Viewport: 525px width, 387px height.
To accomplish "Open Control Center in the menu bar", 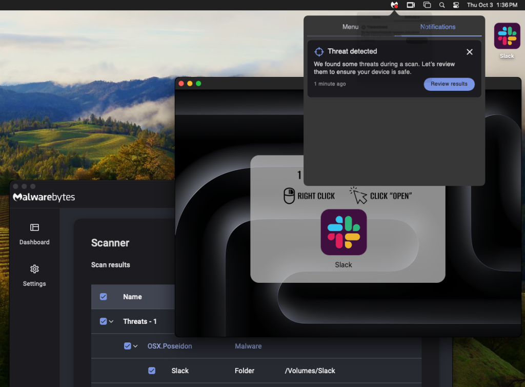I will click(456, 5).
